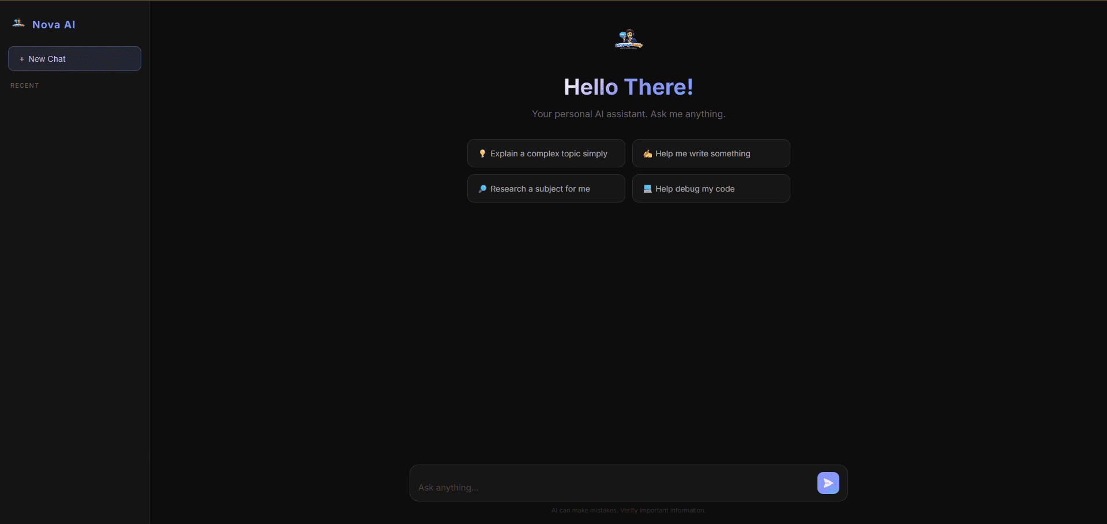Click the white 'Hello' word in the heading
1107x524 pixels.
[x=591, y=87]
